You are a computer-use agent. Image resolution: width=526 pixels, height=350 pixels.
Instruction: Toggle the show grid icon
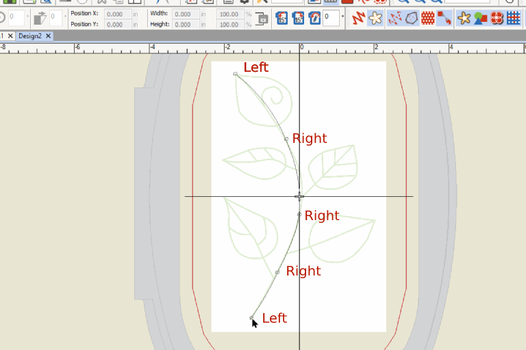coord(513,18)
